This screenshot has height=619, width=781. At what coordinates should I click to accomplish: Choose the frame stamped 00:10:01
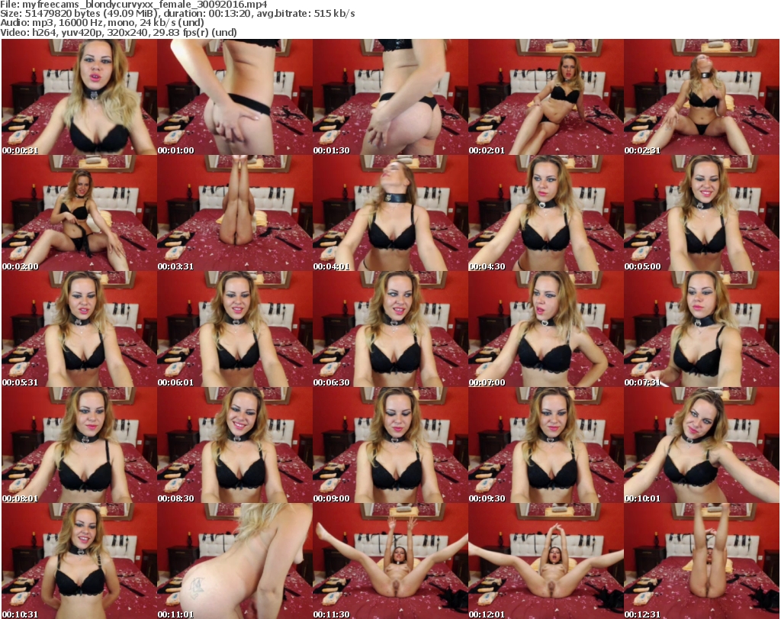(x=702, y=446)
